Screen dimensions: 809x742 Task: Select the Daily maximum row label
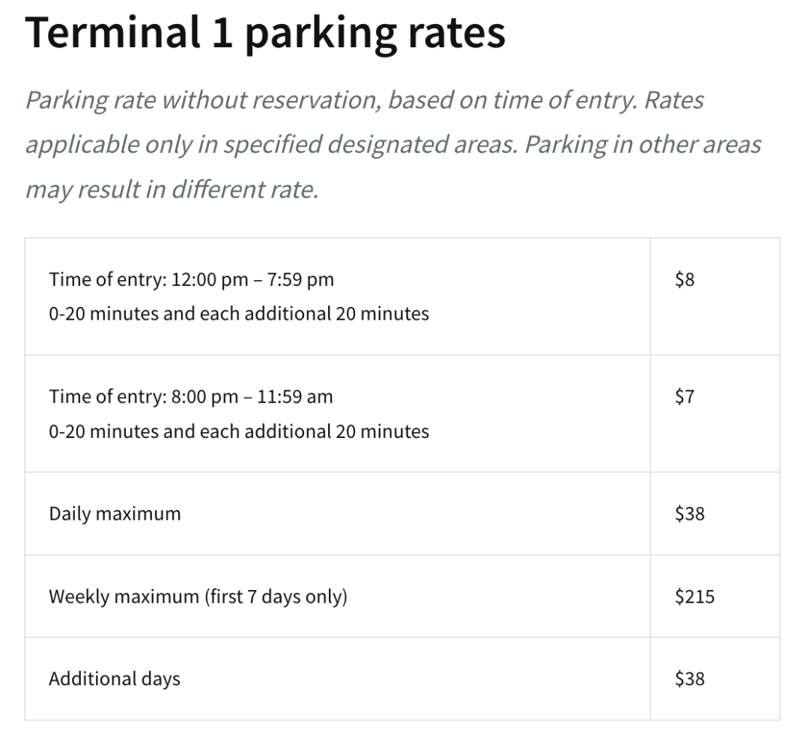115,514
